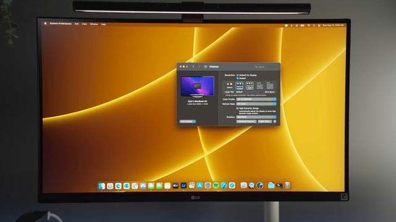Launch Spotify from the Dock
Screen dimensions: 396x222
[x=216, y=186]
